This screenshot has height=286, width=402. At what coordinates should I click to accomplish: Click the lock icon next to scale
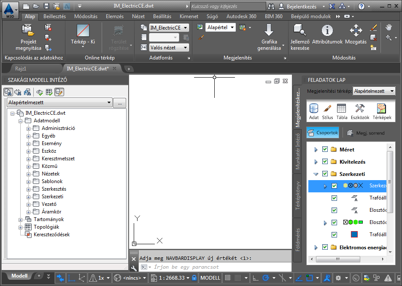click(x=194, y=278)
